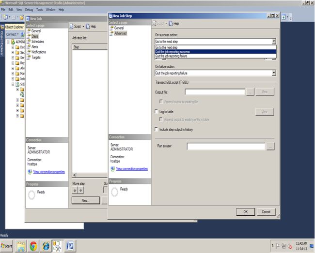Launch Internet Explorer from taskbar
The image size is (315, 253).
46,246
